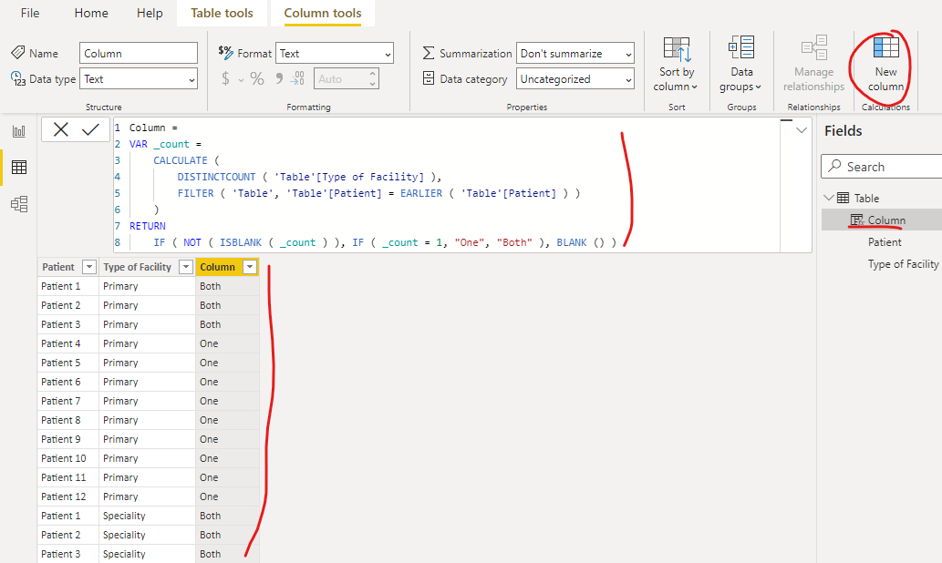Open the Summarization dropdown
The width and height of the screenshot is (942, 563).
point(575,54)
